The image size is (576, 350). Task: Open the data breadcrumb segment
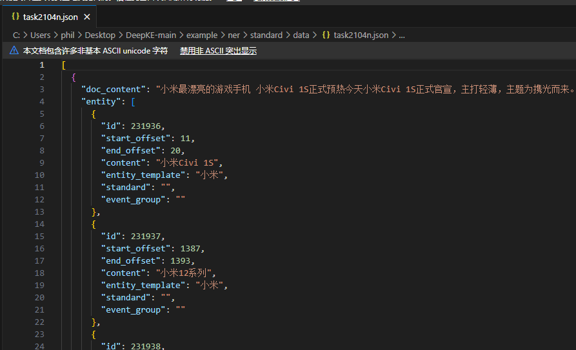[x=301, y=35]
